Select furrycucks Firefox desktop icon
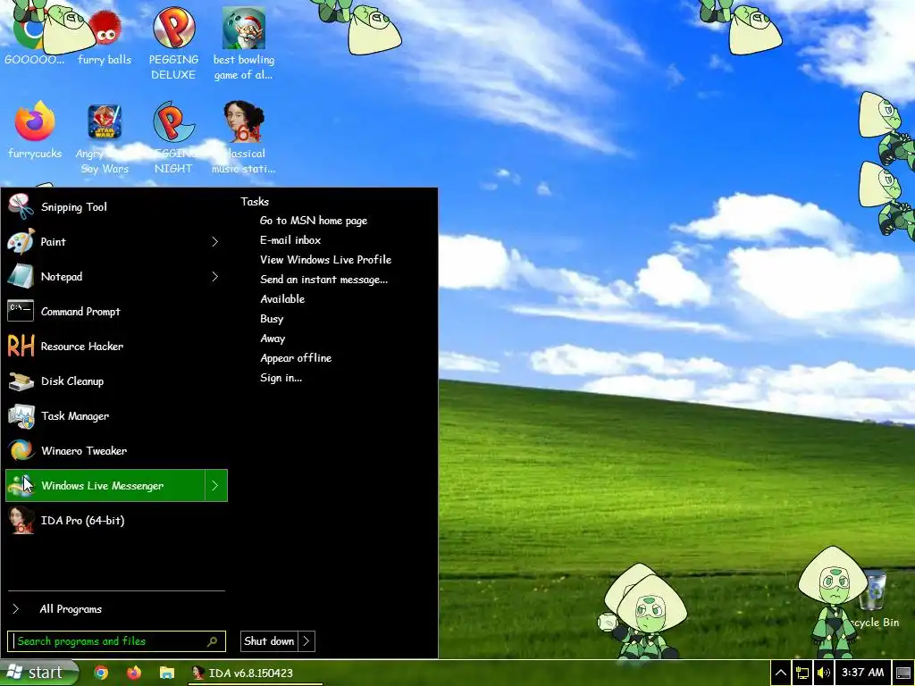Screen dimensions: 915x686 coord(35,130)
